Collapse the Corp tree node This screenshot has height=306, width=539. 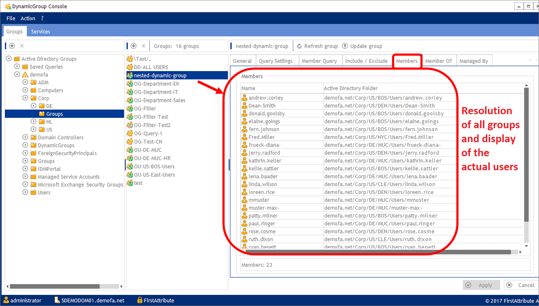[x=25, y=98]
